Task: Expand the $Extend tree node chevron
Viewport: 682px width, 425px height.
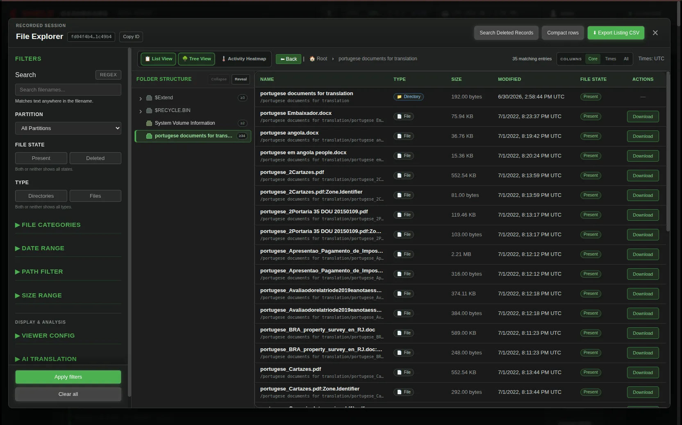Action: [141, 98]
